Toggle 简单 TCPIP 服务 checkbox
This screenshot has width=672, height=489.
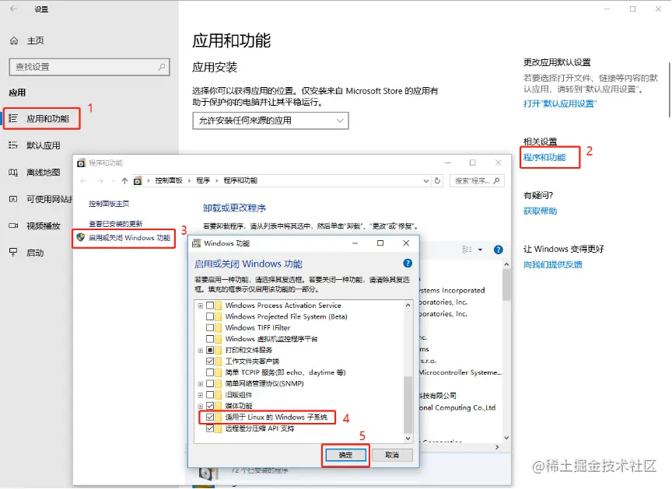click(x=210, y=372)
